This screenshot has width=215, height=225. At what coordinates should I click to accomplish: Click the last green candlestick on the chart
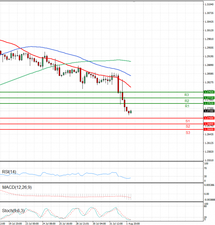[x=131, y=112]
